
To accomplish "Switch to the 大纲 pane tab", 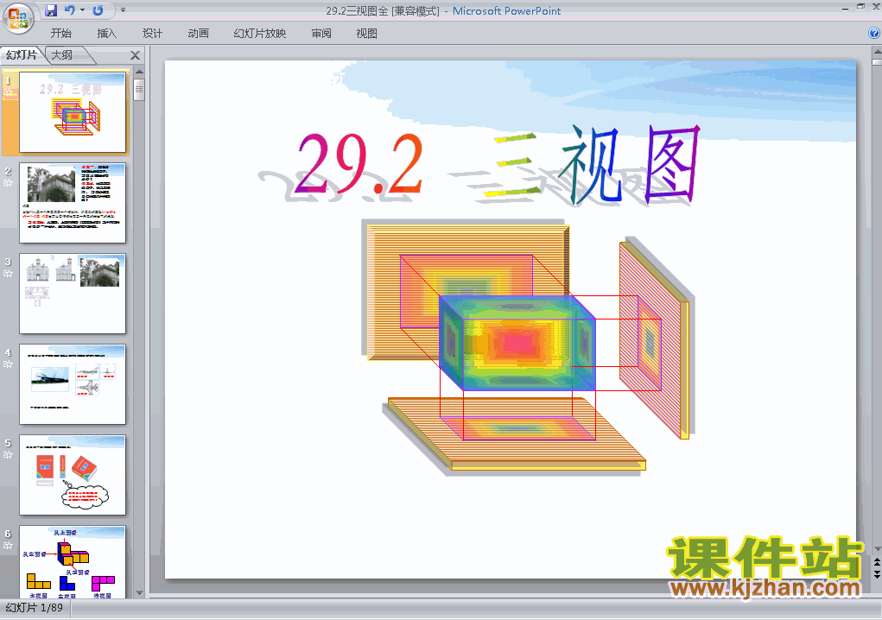I will coord(63,55).
